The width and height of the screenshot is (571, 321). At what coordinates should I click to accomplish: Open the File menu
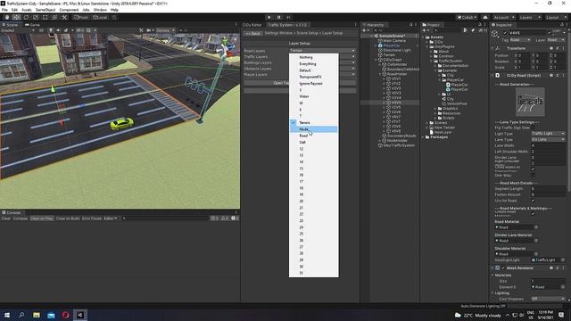(x=4, y=10)
